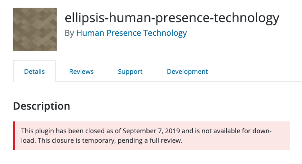This screenshot has height=164, width=302.
Task: Click "not available for download" notice text
Action: pos(236,131)
